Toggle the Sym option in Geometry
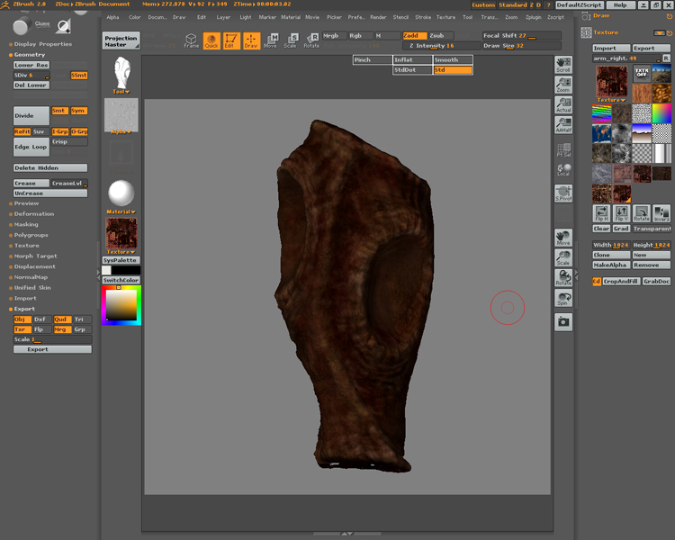This screenshot has width=675, height=540. [79, 111]
